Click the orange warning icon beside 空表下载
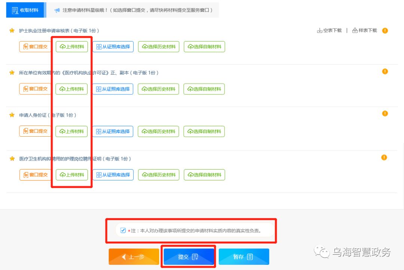 point(385,30)
